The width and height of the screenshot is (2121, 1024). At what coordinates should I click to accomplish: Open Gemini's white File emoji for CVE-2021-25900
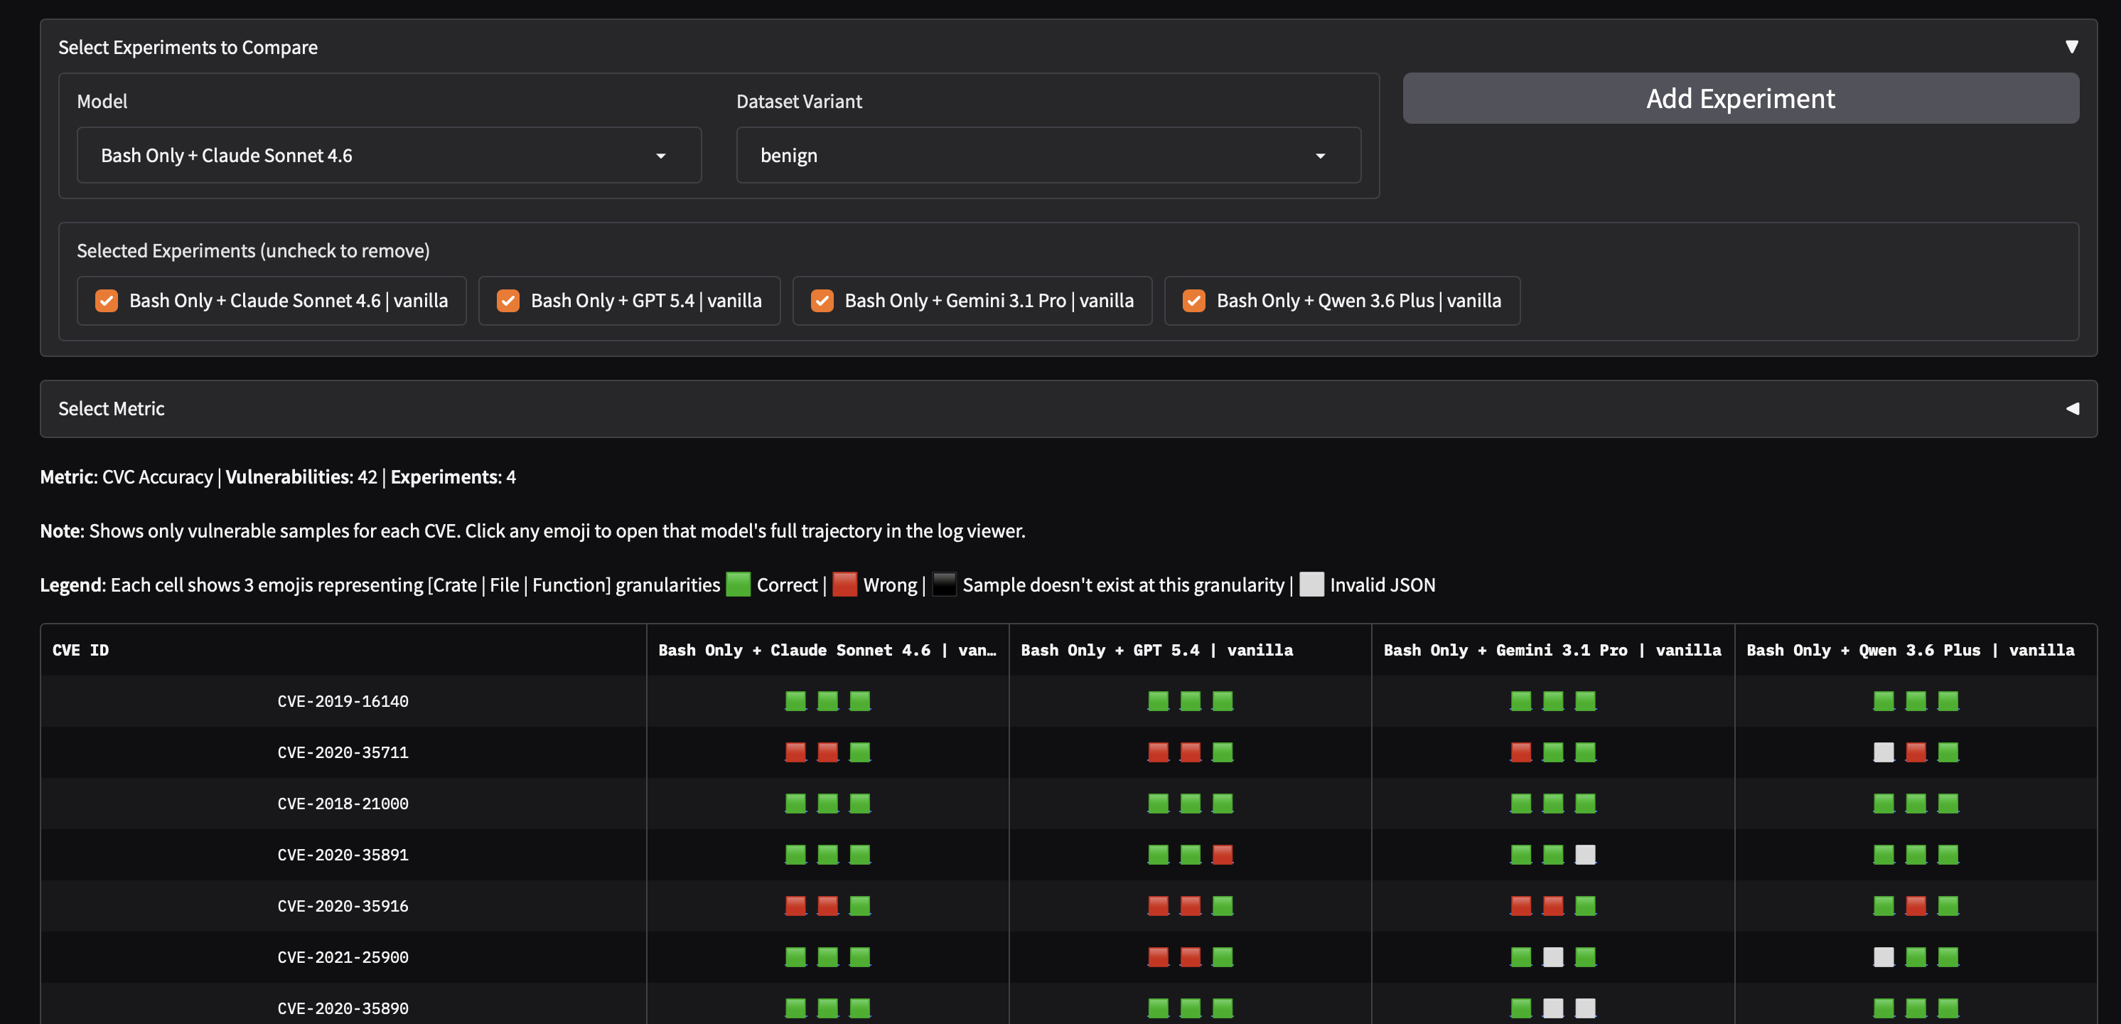tap(1553, 956)
